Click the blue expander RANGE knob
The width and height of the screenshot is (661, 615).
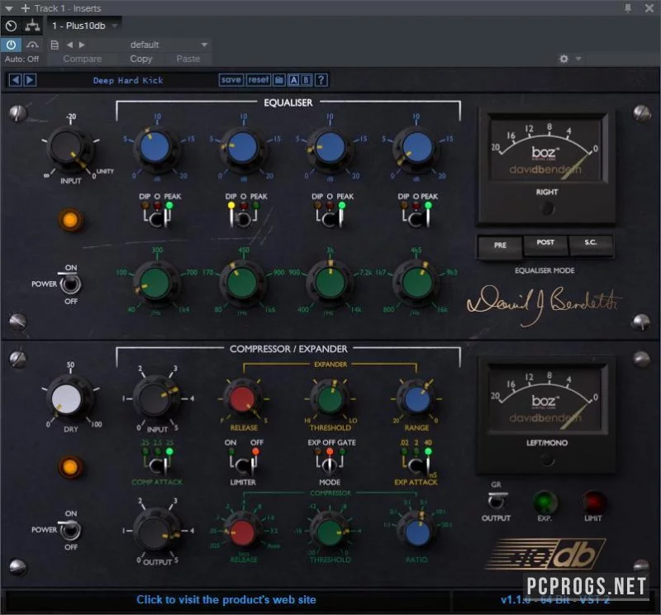[x=416, y=398]
